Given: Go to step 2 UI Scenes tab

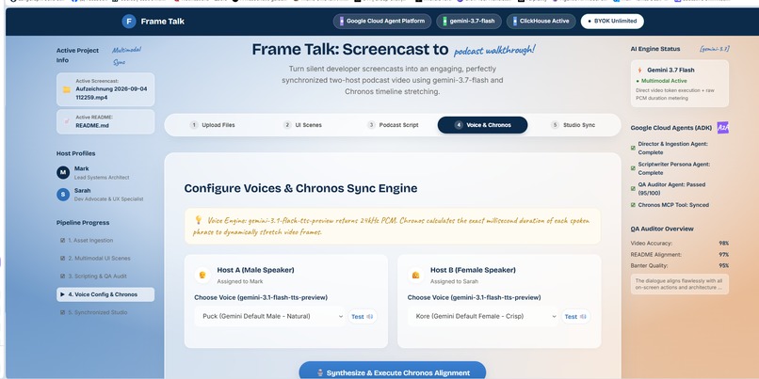Looking at the screenshot, I should (302, 125).
